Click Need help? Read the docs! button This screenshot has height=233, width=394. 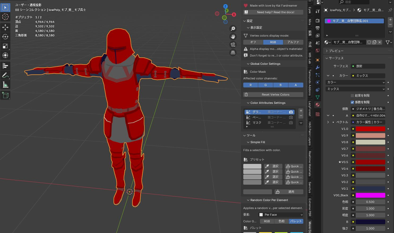coord(273,12)
